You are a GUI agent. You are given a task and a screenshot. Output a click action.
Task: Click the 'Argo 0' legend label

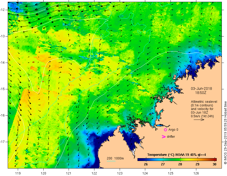tap(173, 130)
